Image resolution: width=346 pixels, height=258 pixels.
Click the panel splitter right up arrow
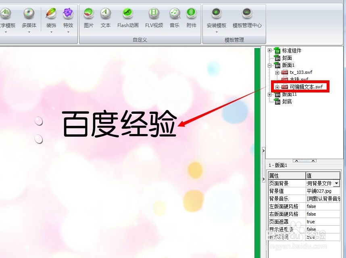pyautogui.click(x=313, y=161)
